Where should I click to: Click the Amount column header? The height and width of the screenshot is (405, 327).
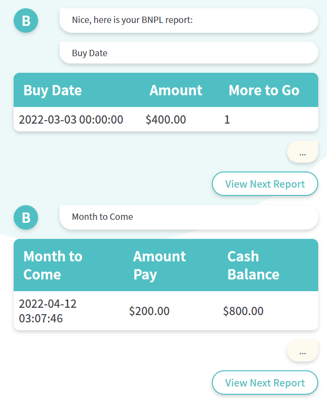176,90
